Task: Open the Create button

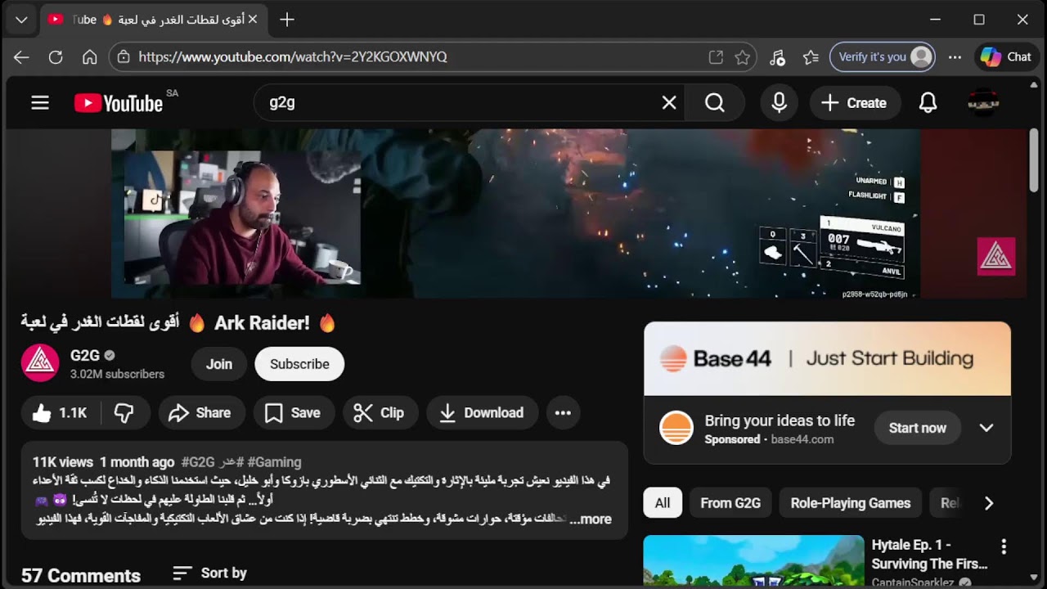Action: [854, 103]
